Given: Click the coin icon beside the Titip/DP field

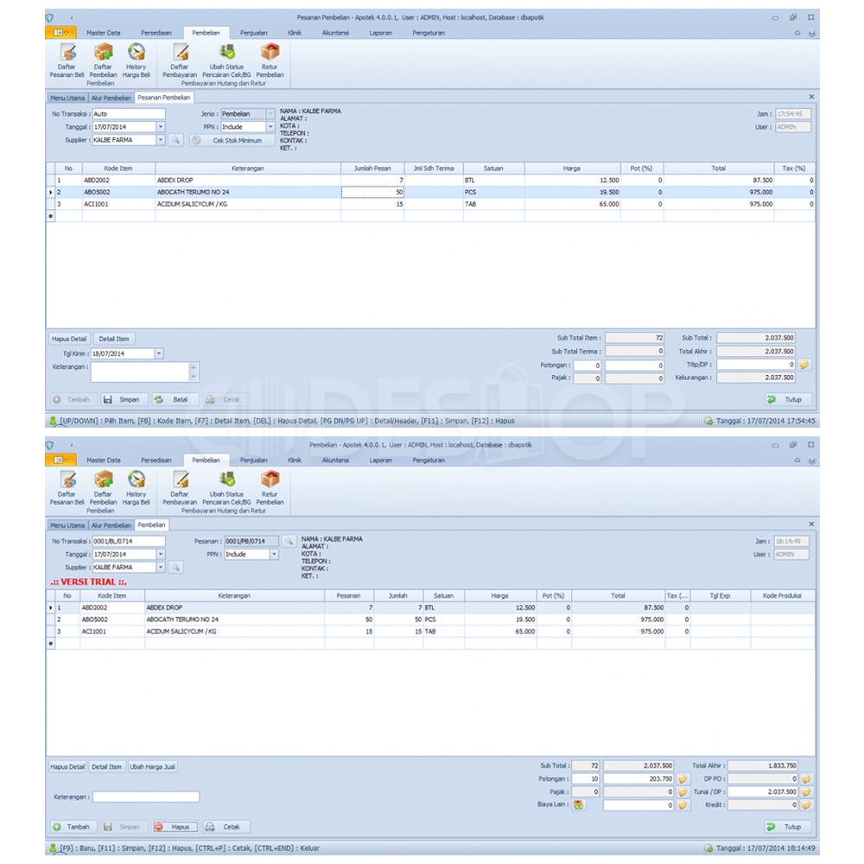Looking at the screenshot, I should coord(804,365).
